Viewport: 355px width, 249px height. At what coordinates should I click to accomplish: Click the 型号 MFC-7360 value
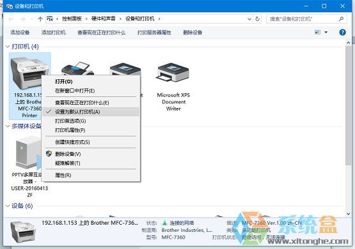click(173, 238)
